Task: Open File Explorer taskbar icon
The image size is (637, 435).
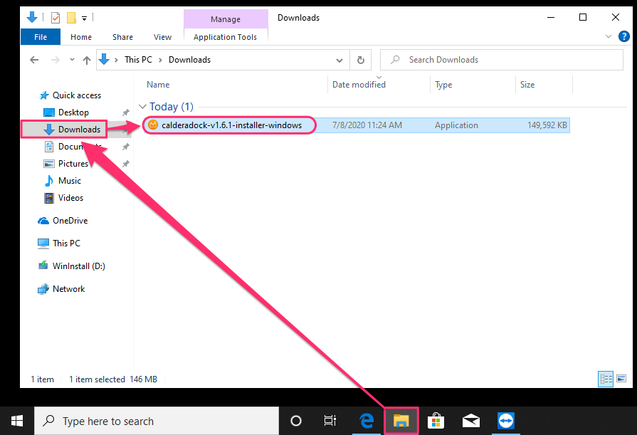Action: coord(401,421)
